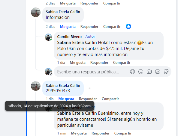Unlike the Información comment via Me gusta
This screenshot has height=136, width=178.
tap(68, 27)
